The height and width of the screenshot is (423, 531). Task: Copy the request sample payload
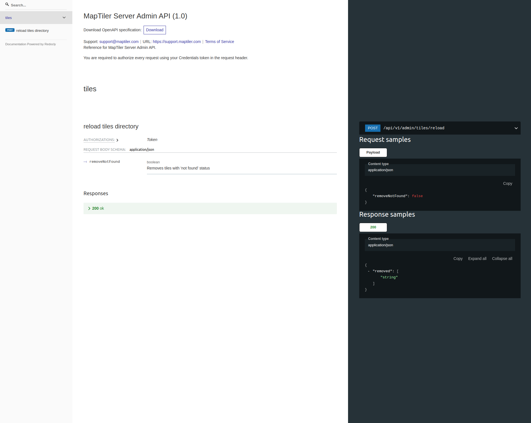point(507,183)
